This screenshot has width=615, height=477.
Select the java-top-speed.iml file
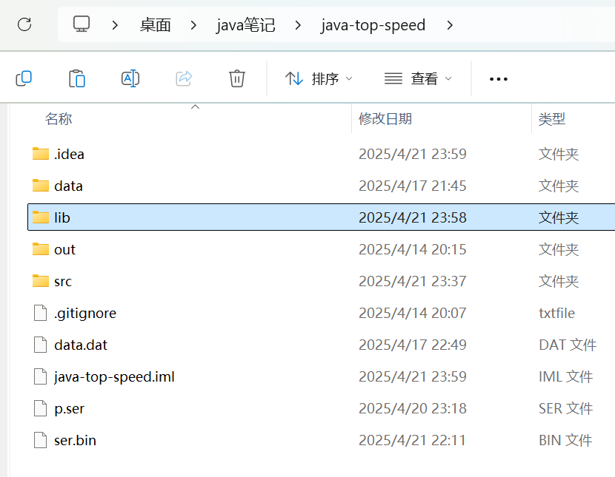point(114,377)
